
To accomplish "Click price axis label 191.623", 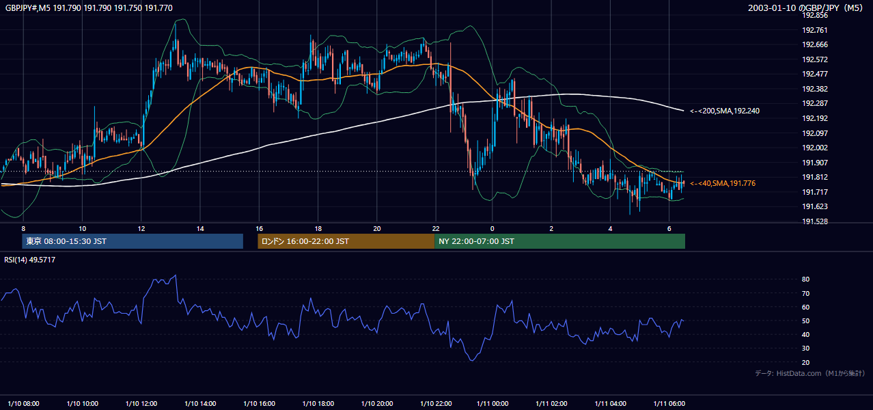I will point(814,206).
